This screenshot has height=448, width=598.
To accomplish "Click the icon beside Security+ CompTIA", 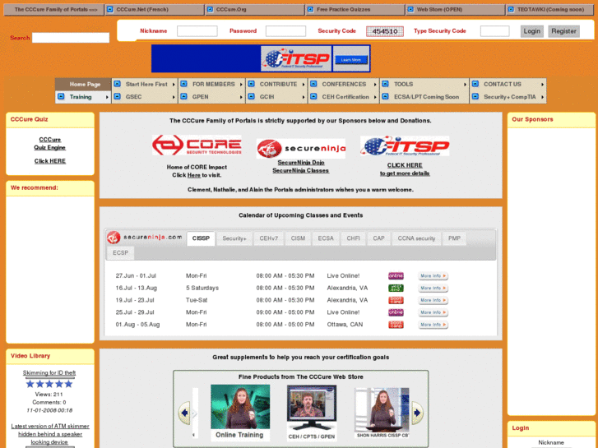I will pyautogui.click(x=475, y=96).
